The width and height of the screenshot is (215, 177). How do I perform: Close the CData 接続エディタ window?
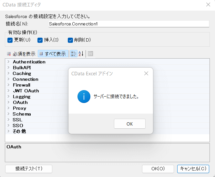click(208, 5)
